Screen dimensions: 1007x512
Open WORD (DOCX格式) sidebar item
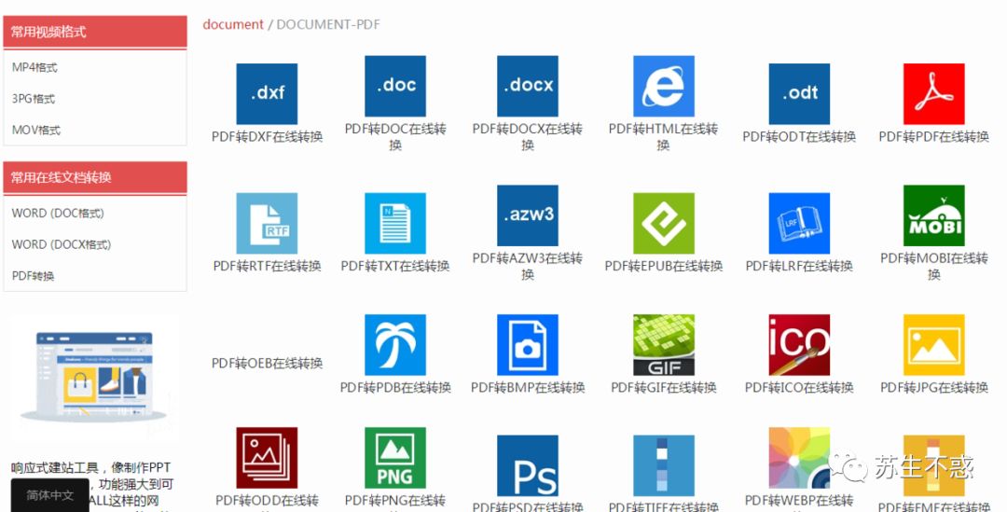click(61, 244)
